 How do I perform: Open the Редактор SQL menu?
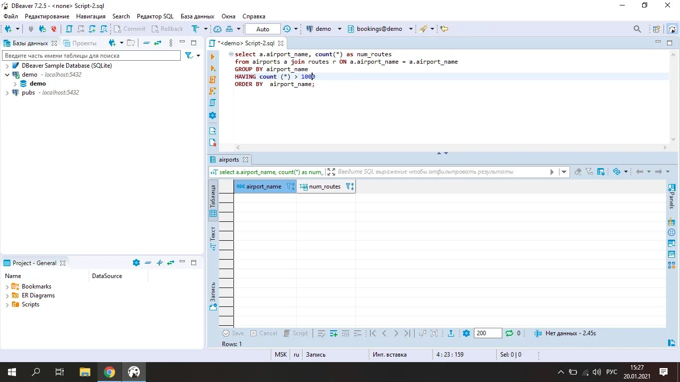[x=155, y=16]
